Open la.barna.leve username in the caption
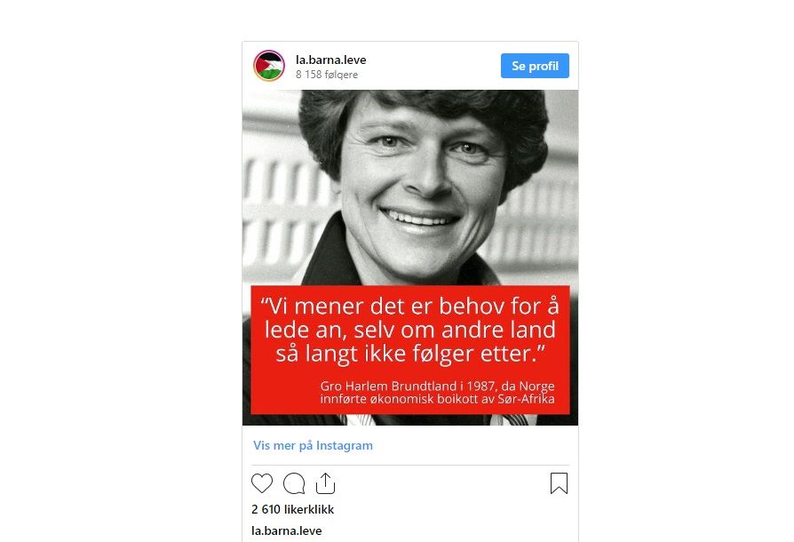 point(287,530)
